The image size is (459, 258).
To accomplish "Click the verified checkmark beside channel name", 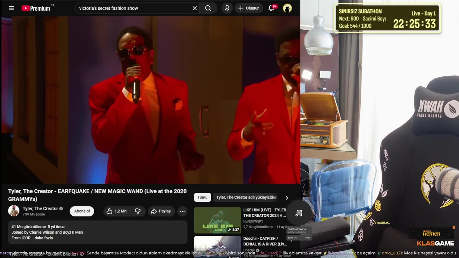I will tap(61, 209).
